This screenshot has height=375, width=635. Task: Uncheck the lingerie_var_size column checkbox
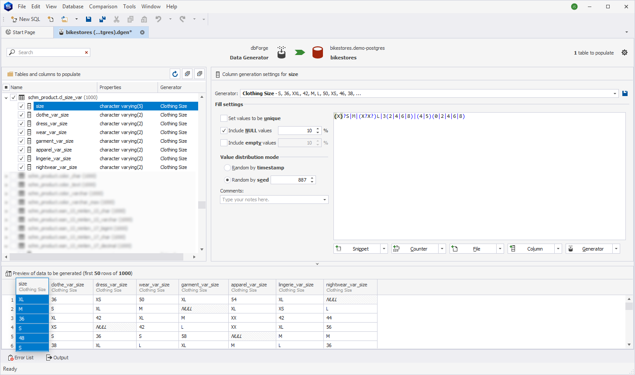21,158
